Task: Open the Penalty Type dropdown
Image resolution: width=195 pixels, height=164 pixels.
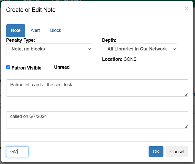Action: tap(49, 49)
